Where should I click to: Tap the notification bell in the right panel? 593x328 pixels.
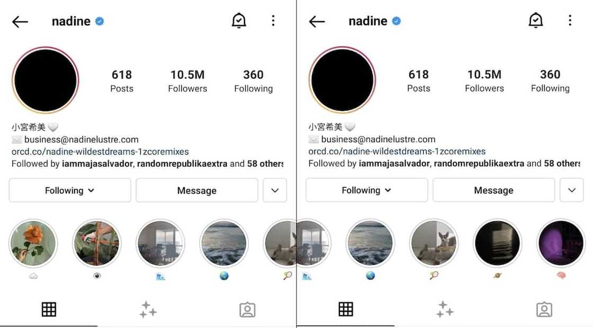535,21
